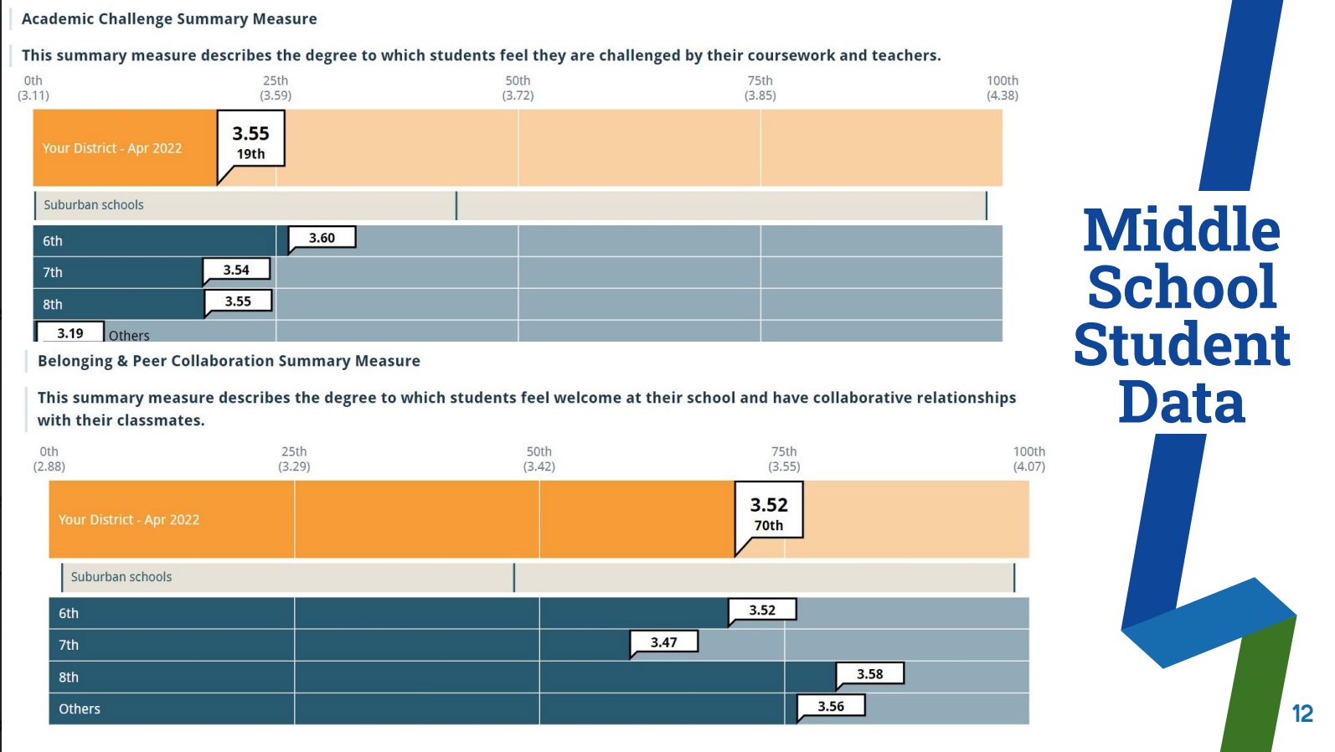Viewport: 1335px width, 752px height.
Task: Select the 3.47 seventh grade belonging marker
Action: coord(663,642)
